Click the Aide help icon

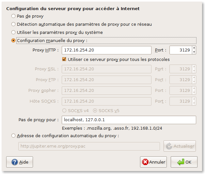pos(14,162)
